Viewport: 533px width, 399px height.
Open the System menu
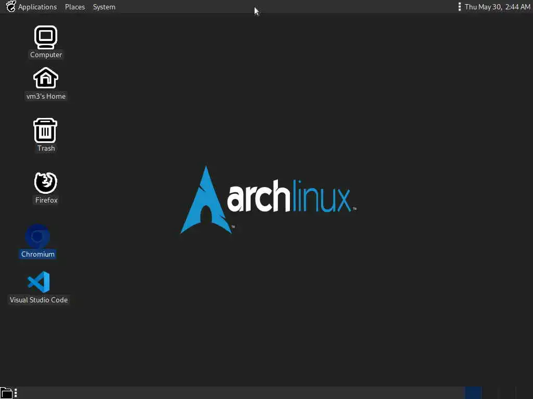104,7
